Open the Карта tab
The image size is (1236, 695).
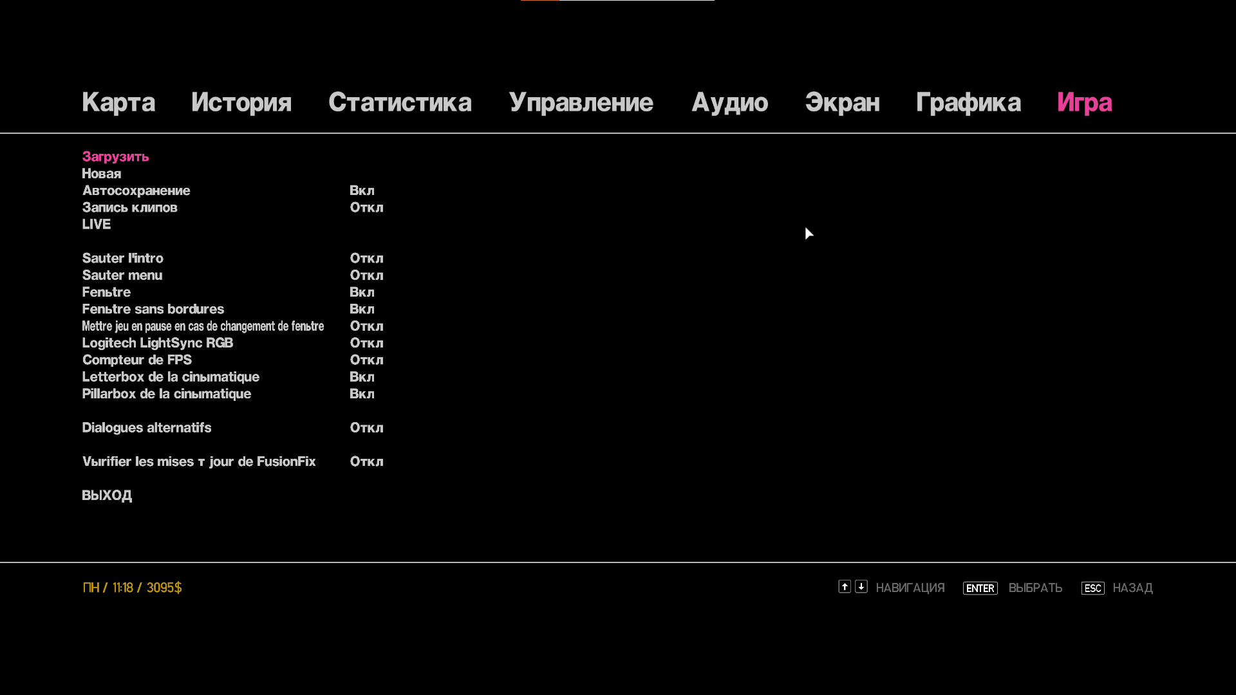[x=118, y=102]
